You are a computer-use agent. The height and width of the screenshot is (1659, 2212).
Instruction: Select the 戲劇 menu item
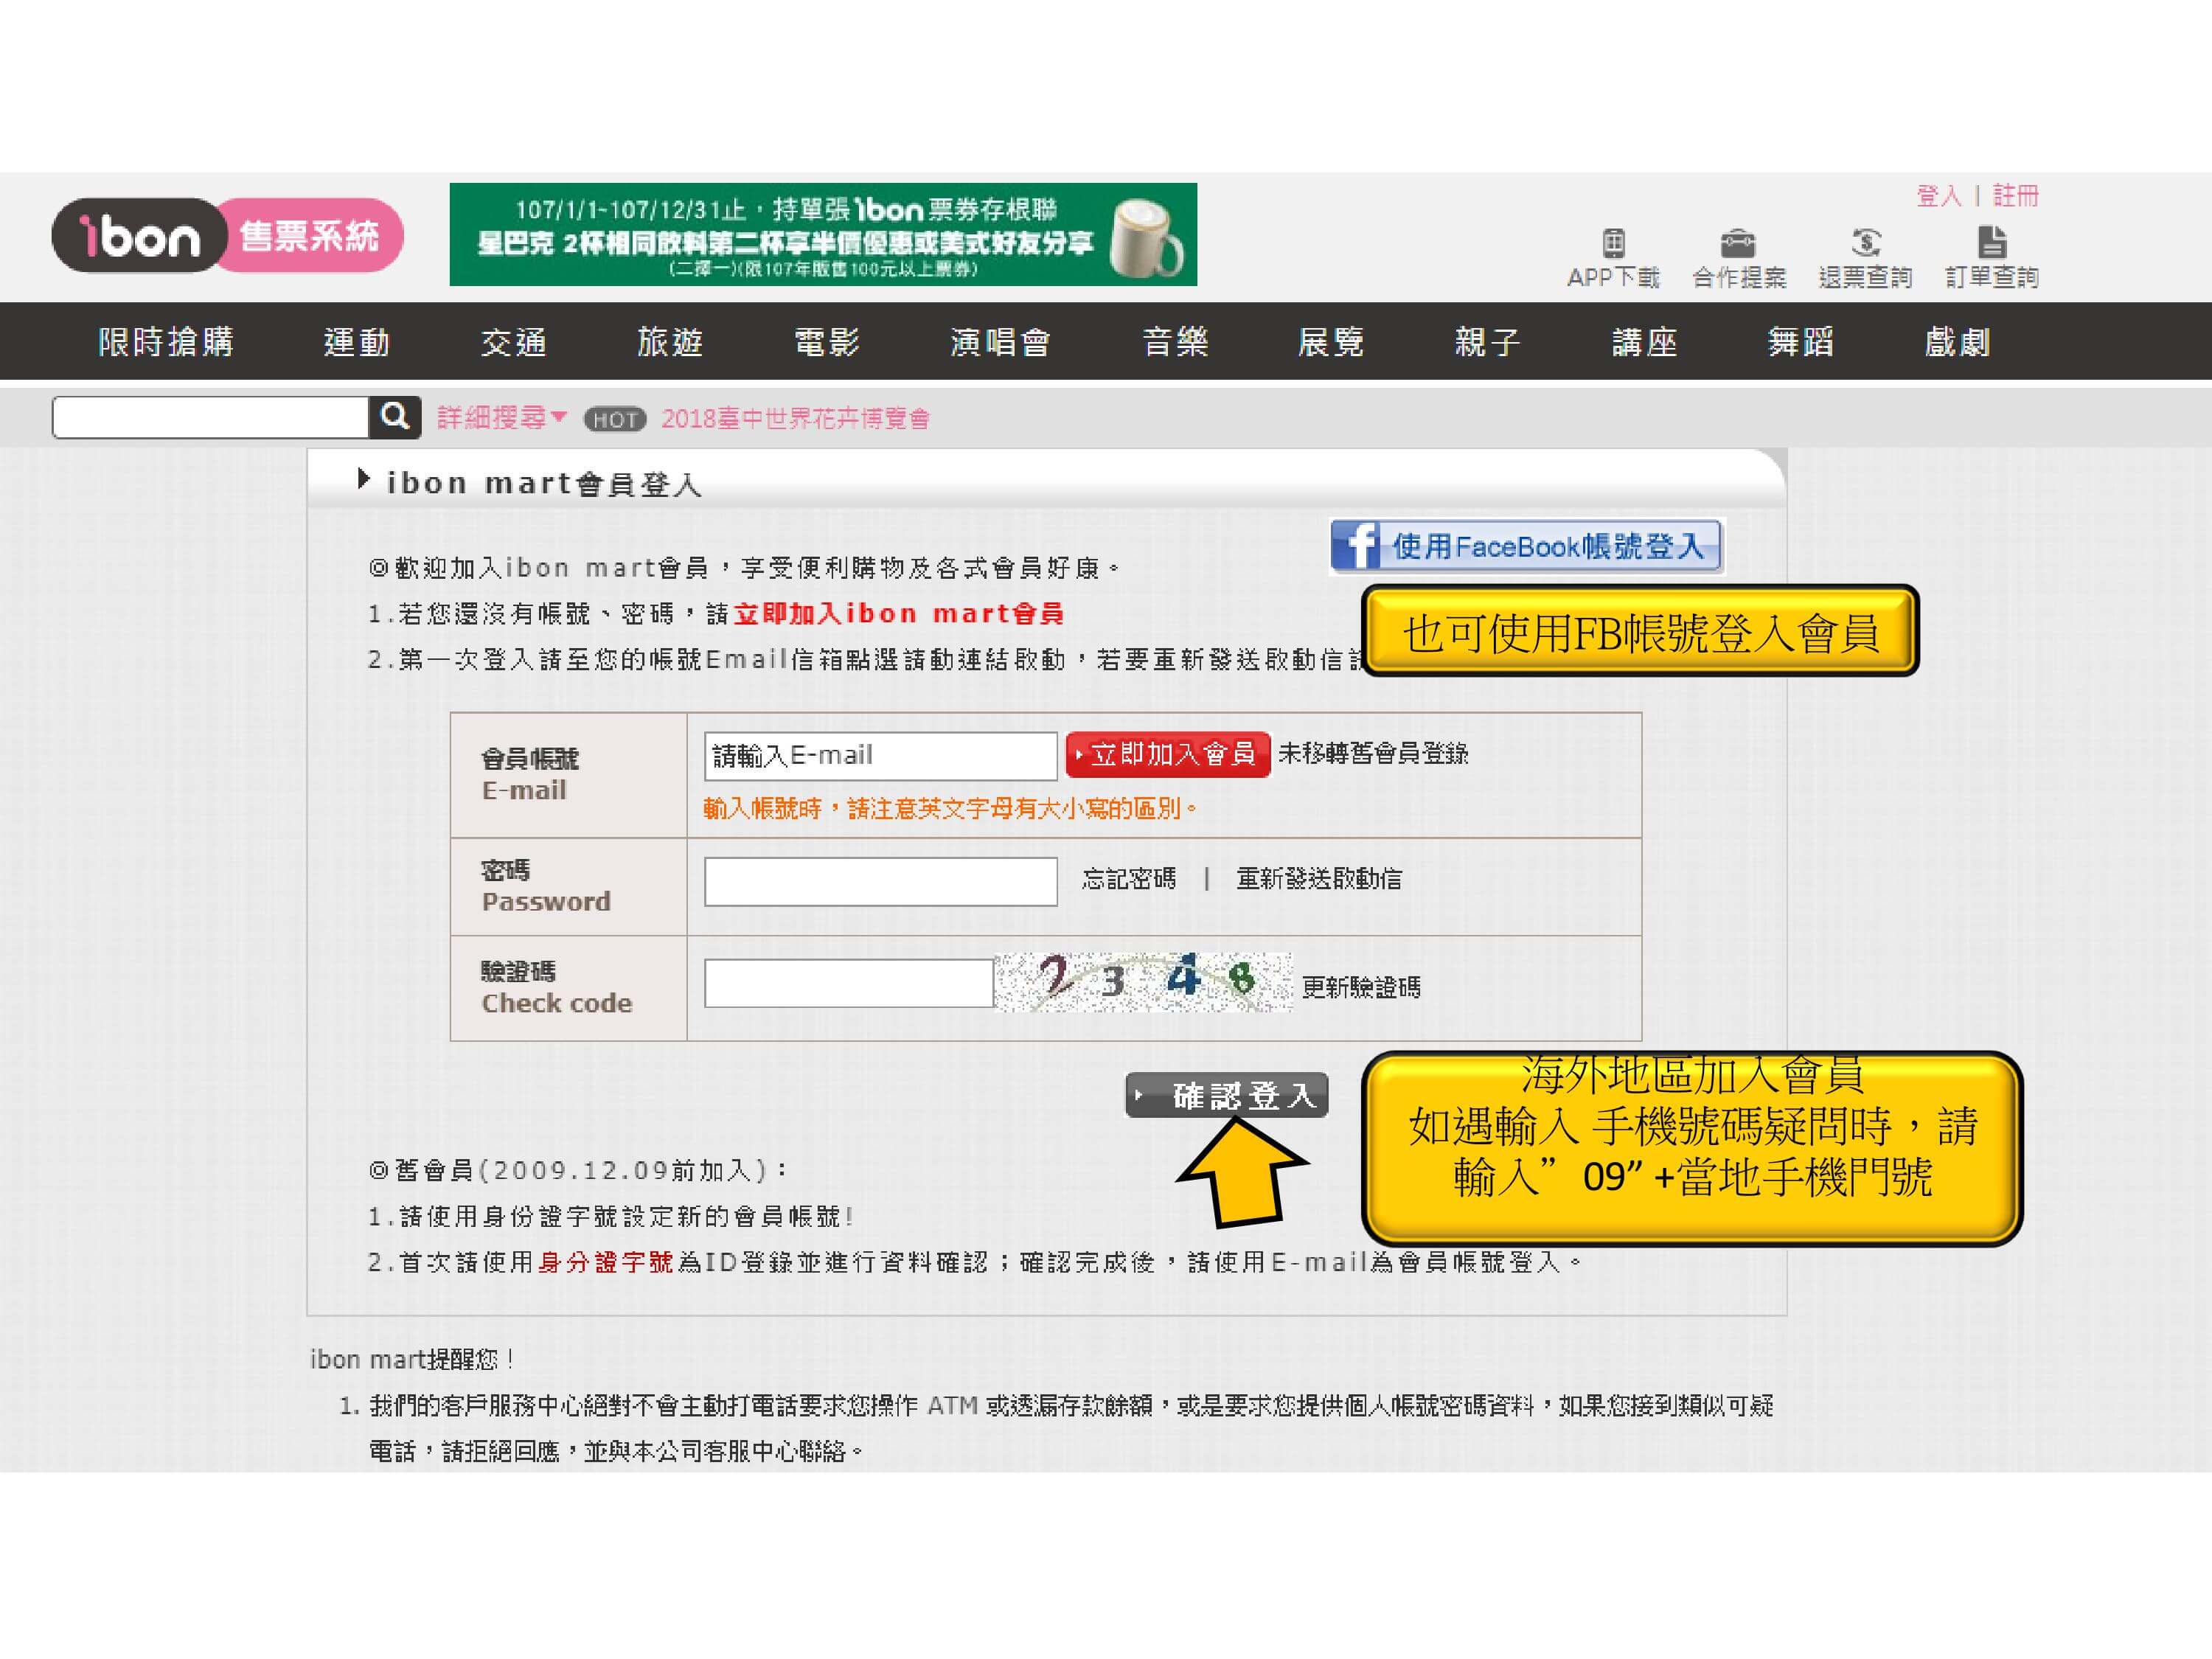[1958, 342]
